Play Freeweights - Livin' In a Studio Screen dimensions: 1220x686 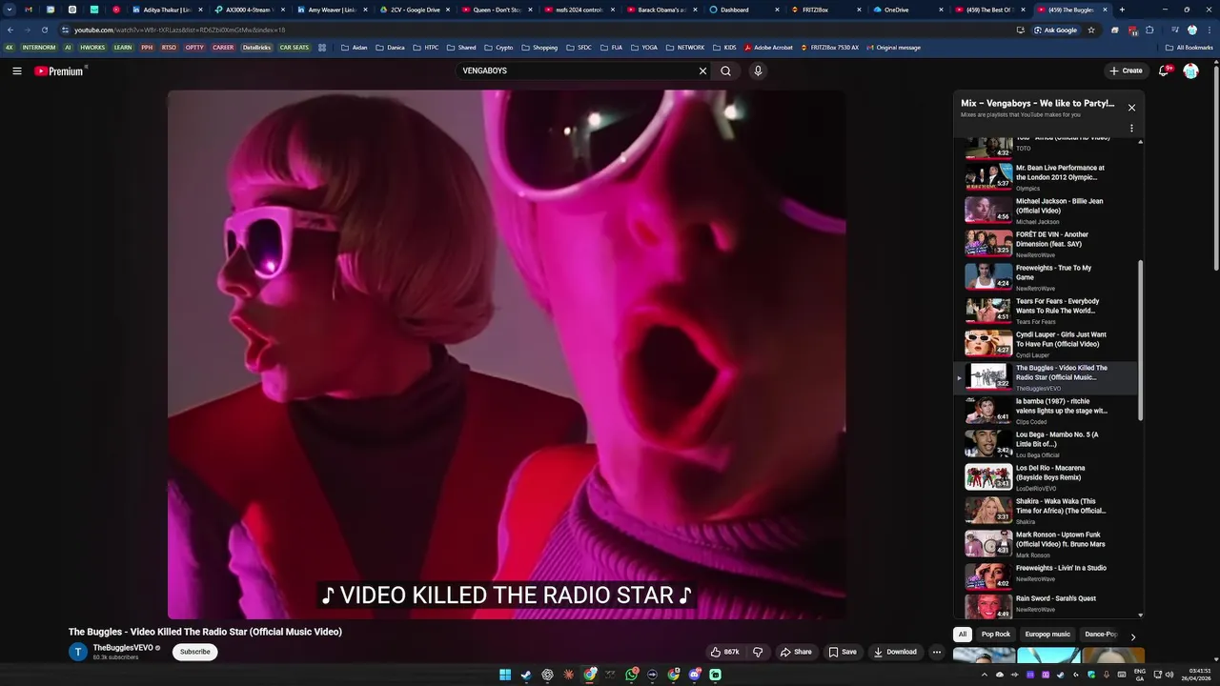1046,577
